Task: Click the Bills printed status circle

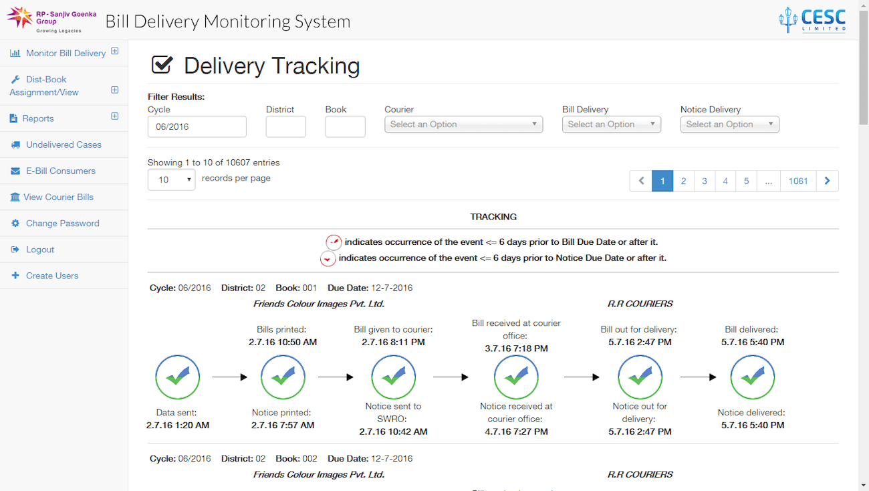Action: [x=283, y=377]
